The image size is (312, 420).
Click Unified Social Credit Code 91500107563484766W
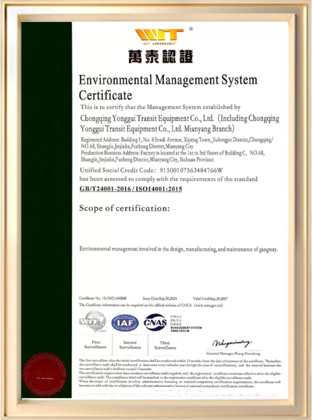151,170
